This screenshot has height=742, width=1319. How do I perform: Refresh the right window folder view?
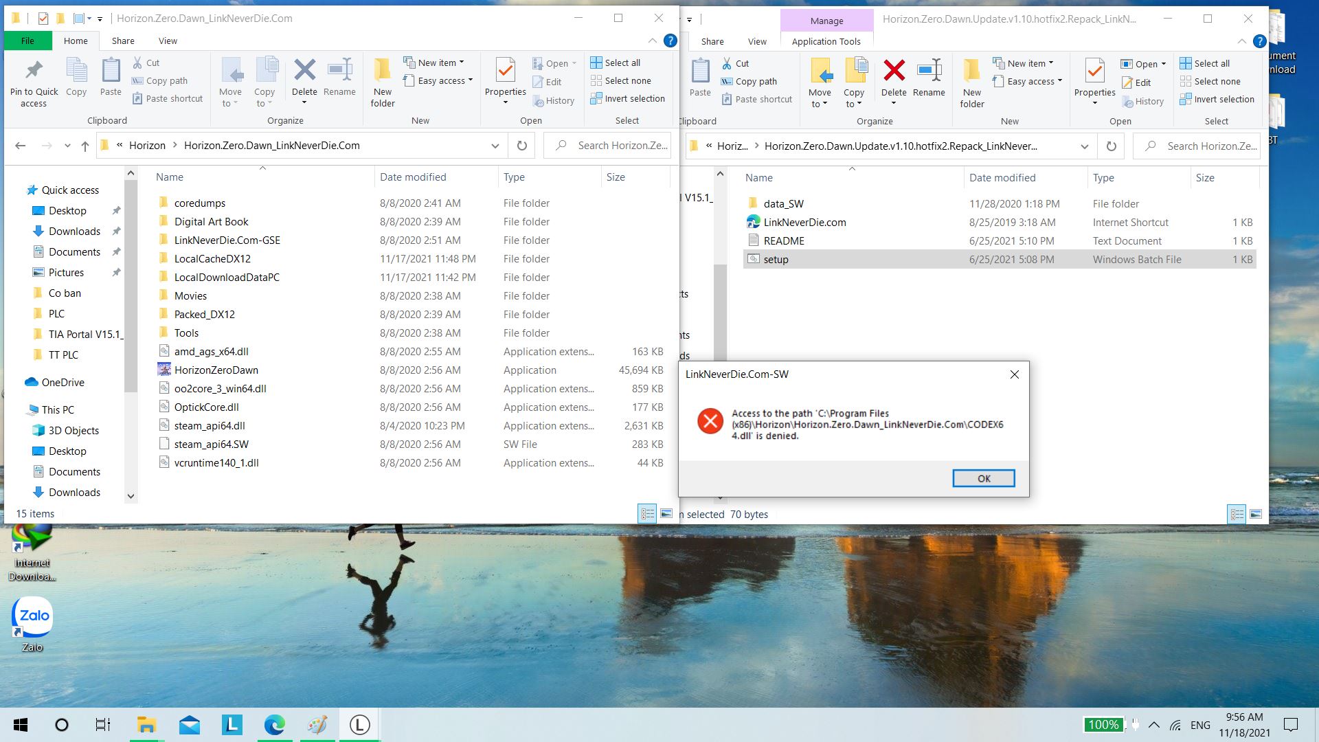(1111, 146)
